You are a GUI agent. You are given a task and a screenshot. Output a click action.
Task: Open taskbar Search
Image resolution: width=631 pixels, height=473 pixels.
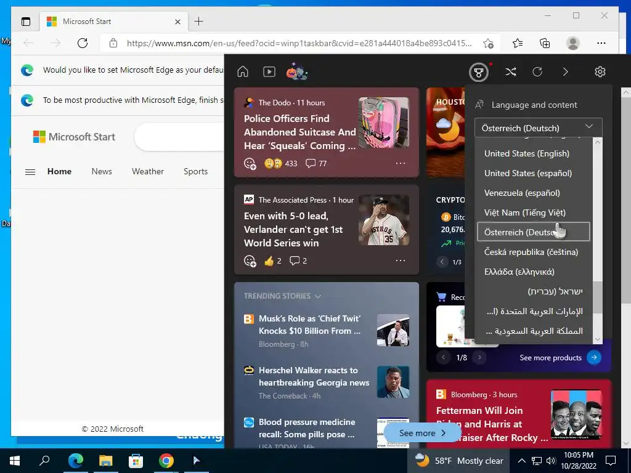pyautogui.click(x=44, y=460)
